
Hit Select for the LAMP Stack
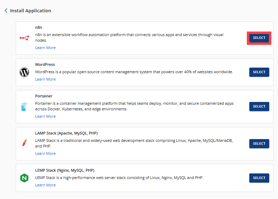(259, 144)
